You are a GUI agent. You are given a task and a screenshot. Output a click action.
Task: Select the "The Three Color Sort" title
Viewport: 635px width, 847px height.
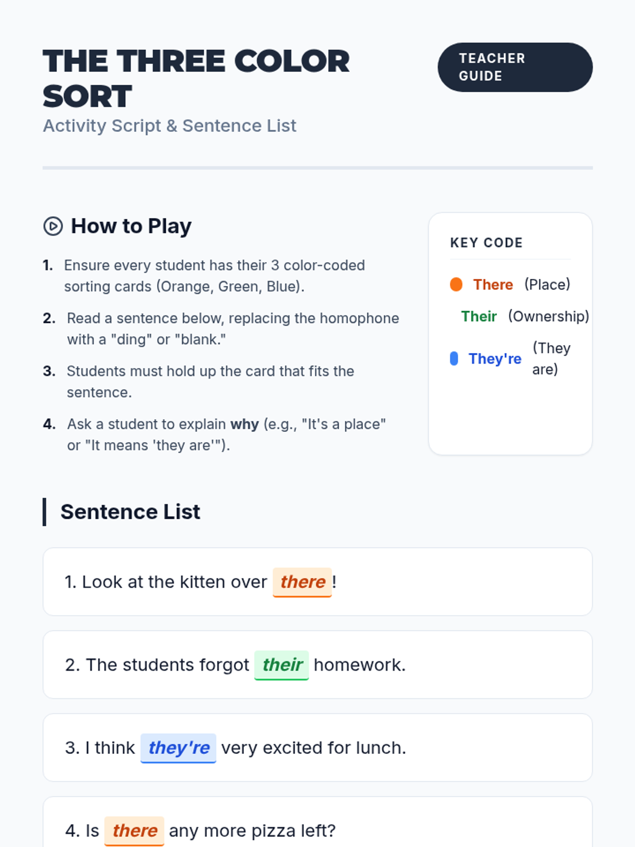click(x=196, y=78)
